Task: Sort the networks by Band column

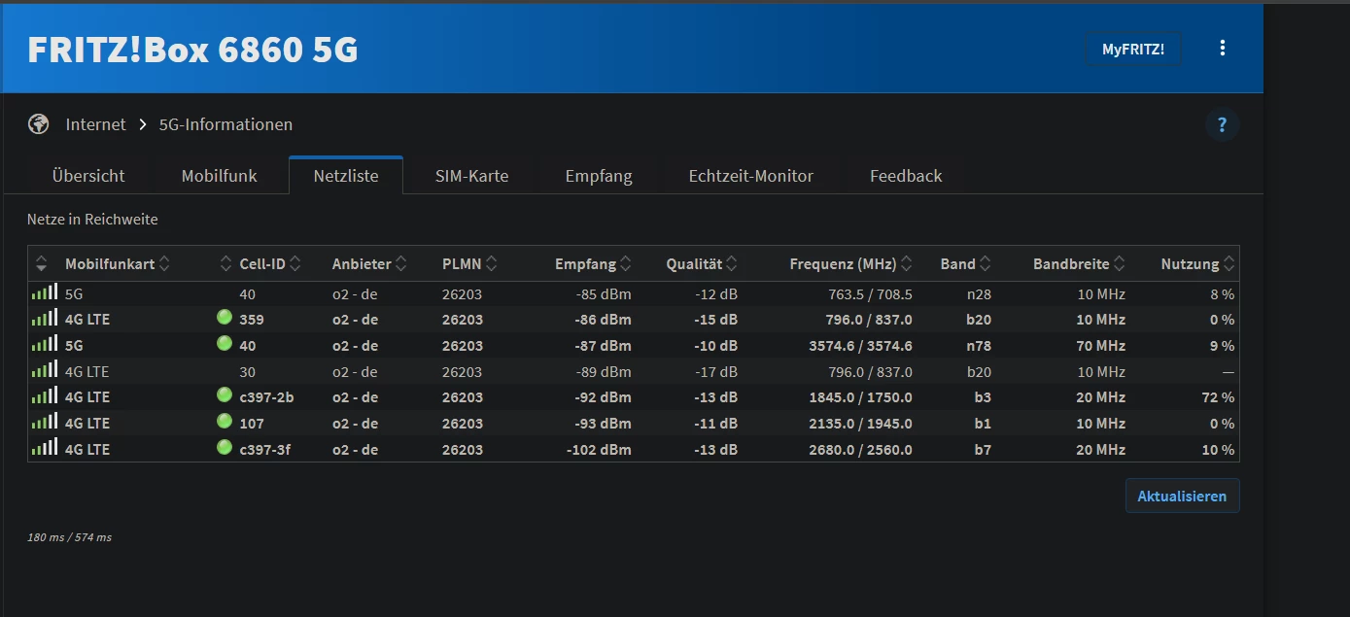Action: (x=964, y=264)
